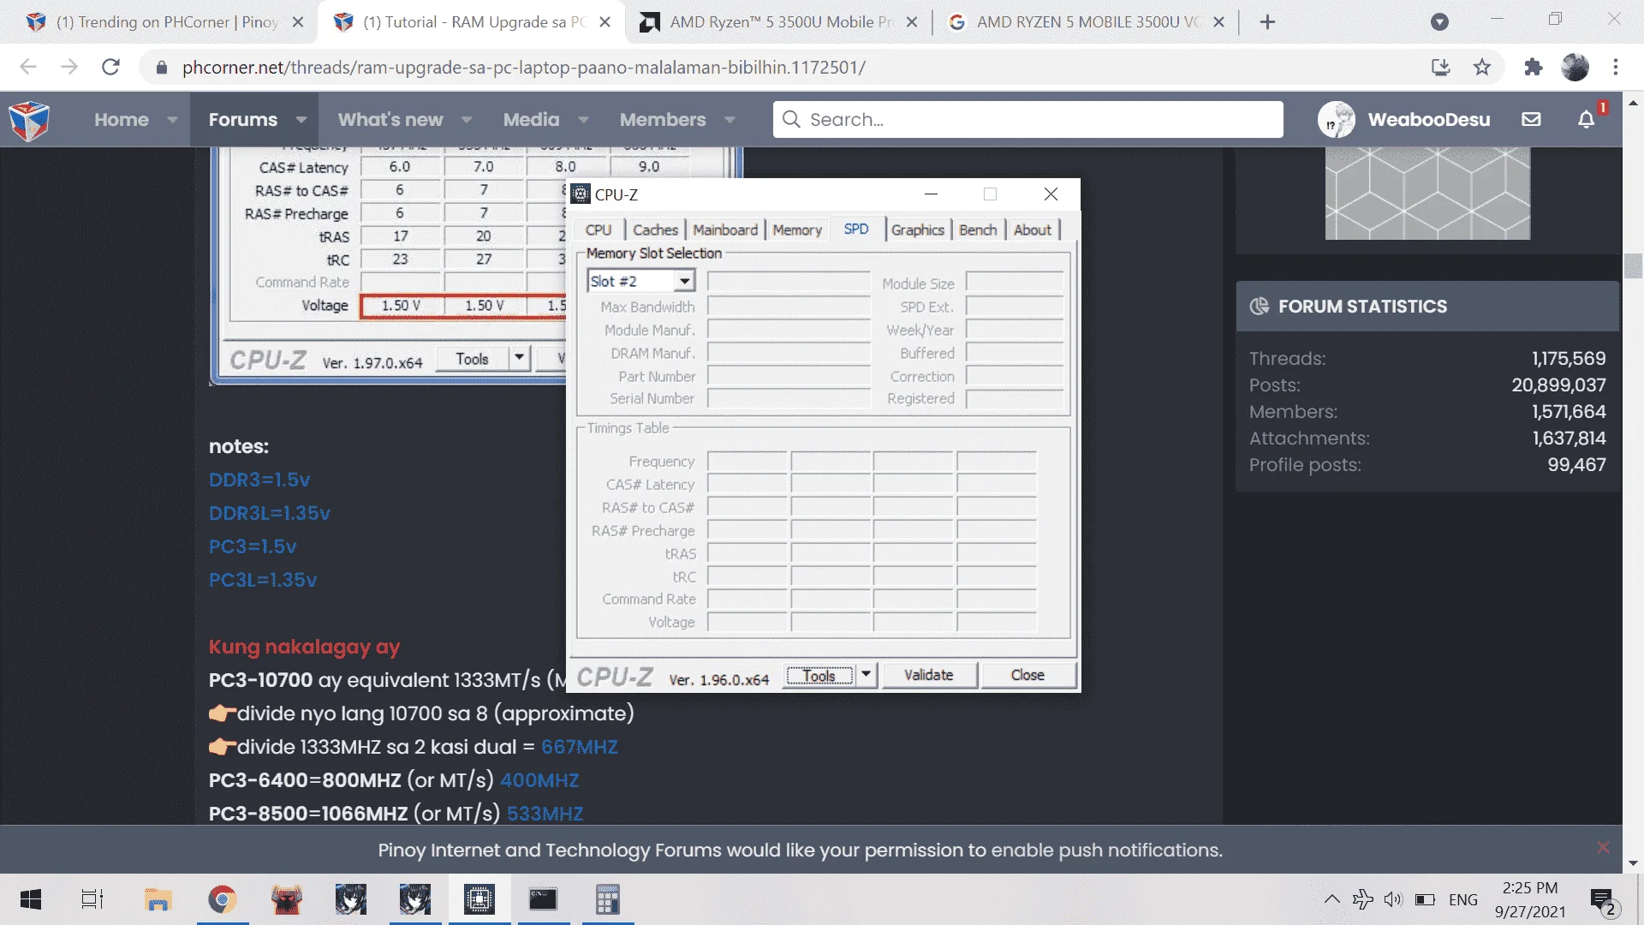Screen dimensions: 1644x925
Task: Dismiss the push notification banner
Action: point(1603,847)
